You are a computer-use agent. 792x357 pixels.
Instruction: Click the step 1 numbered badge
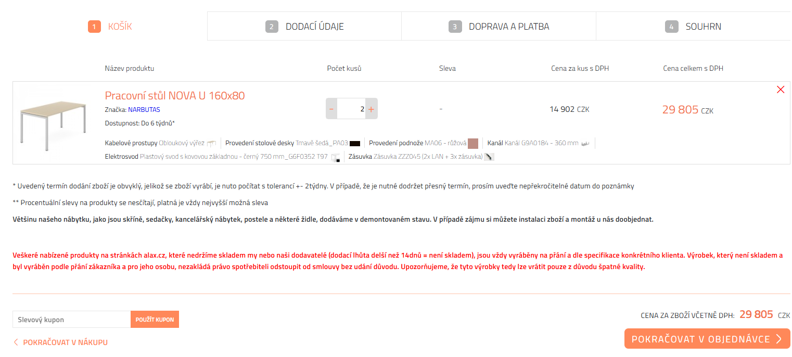pyautogui.click(x=94, y=27)
